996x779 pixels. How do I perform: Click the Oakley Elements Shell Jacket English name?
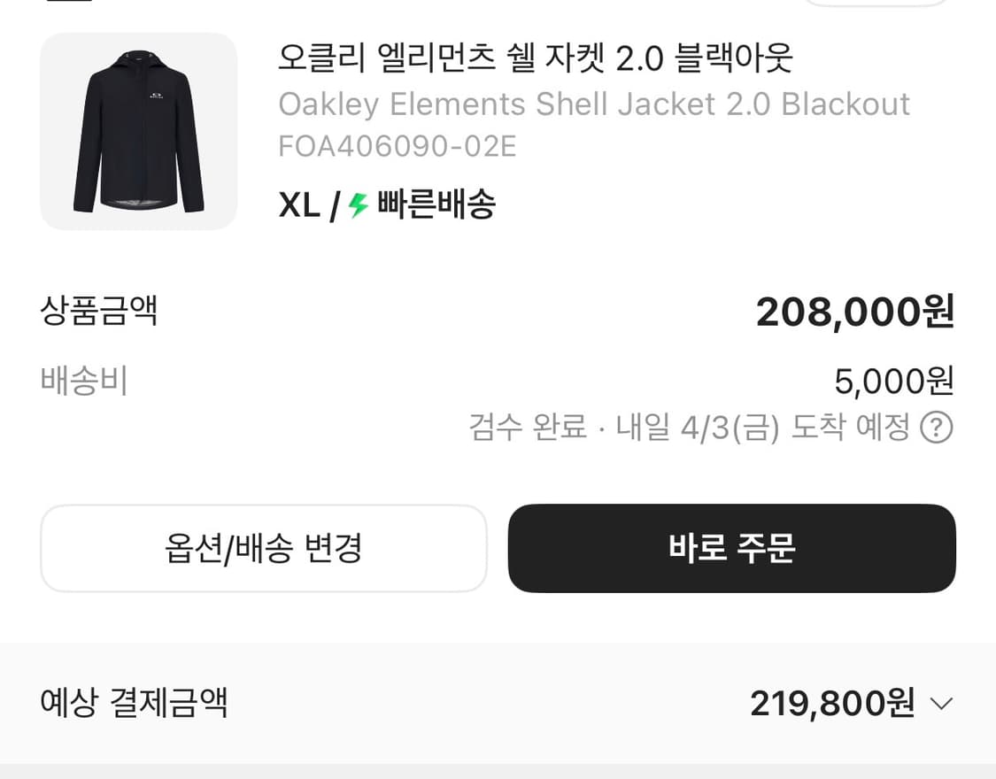click(x=594, y=104)
